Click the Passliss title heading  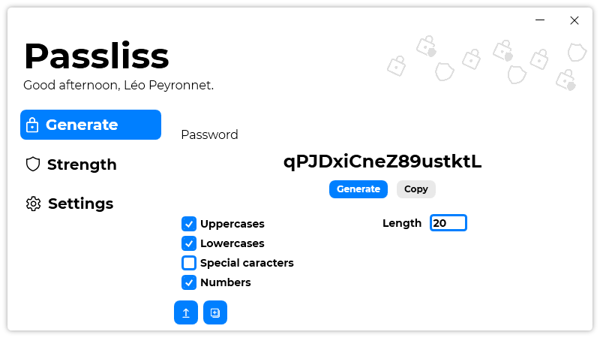click(97, 56)
